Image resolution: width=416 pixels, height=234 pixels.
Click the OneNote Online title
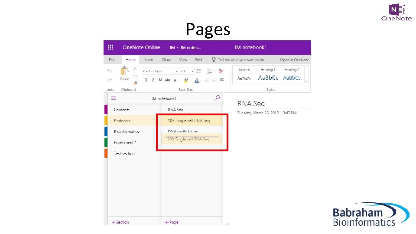coord(141,47)
